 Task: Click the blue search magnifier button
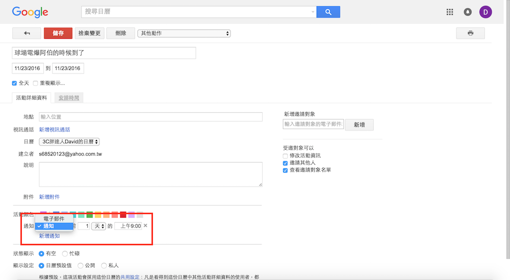(328, 12)
